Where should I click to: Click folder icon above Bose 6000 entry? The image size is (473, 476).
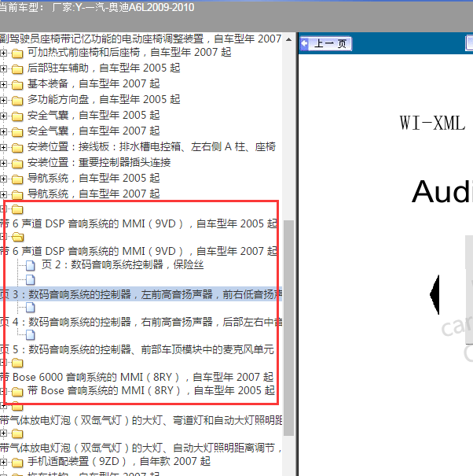pyautogui.click(x=17, y=363)
